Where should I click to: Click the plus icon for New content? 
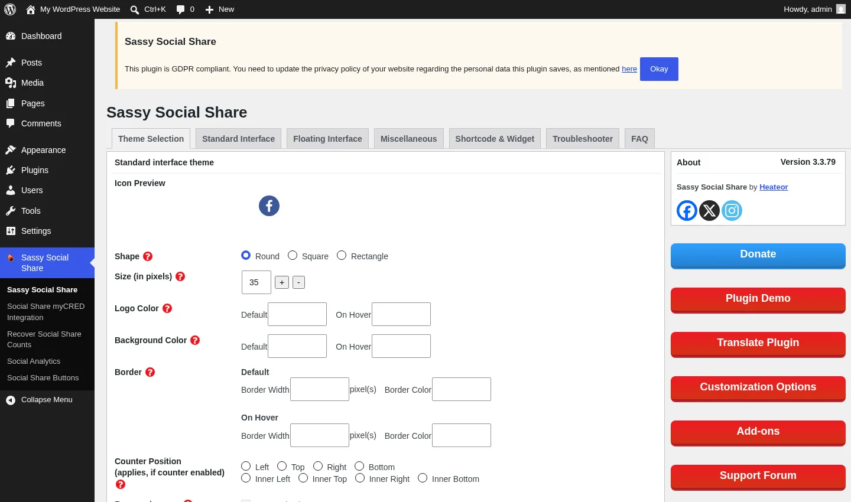[209, 9]
